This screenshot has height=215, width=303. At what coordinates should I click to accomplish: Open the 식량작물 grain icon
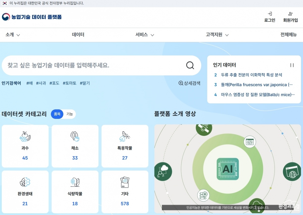[75, 182]
